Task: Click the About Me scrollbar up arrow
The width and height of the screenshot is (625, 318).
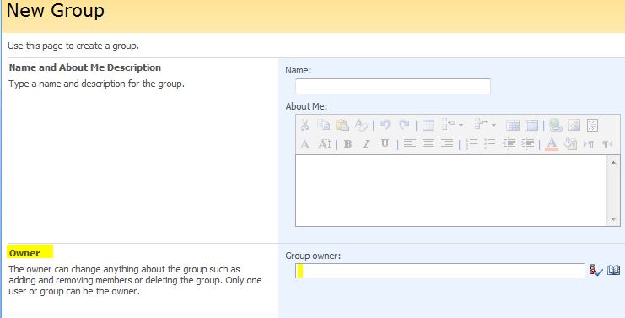Action: pyautogui.click(x=613, y=163)
